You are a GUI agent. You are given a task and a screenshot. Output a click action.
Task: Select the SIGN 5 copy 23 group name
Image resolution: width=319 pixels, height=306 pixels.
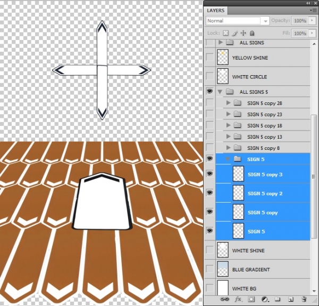coord(265,115)
